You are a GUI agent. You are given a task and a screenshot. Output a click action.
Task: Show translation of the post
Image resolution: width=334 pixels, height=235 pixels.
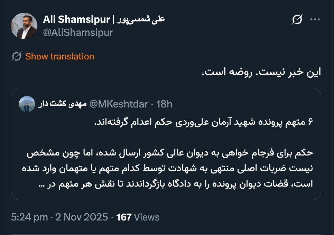pyautogui.click(x=60, y=56)
